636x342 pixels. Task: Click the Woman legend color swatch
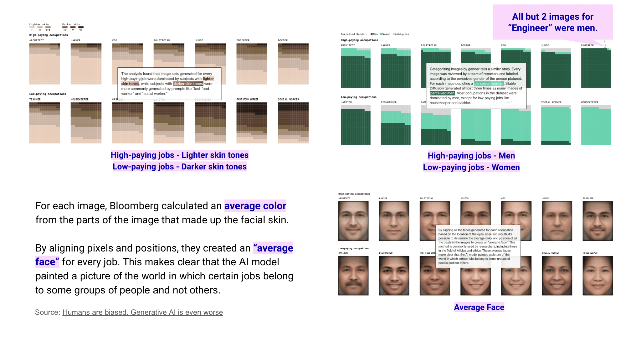[381, 34]
